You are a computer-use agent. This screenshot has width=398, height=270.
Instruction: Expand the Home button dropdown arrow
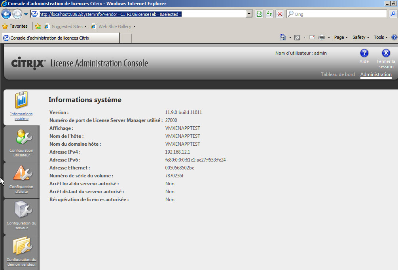coord(290,38)
